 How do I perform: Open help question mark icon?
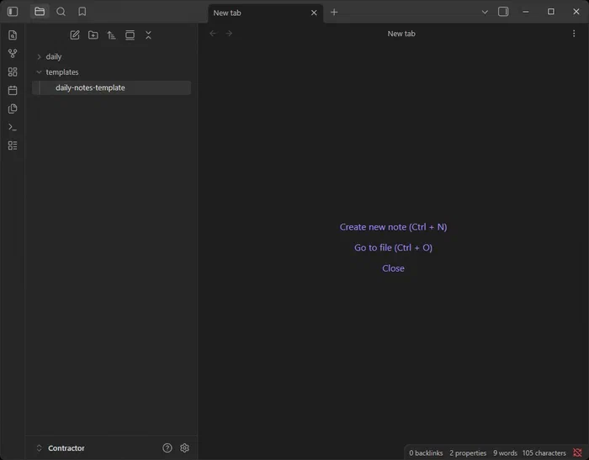167,448
